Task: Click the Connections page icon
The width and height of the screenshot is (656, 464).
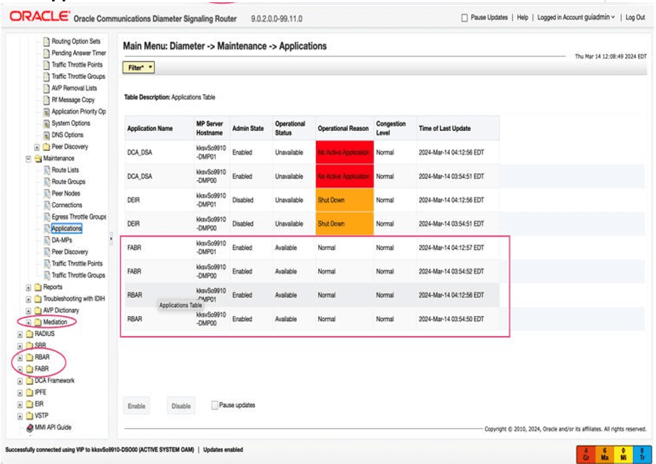Action: pos(47,206)
